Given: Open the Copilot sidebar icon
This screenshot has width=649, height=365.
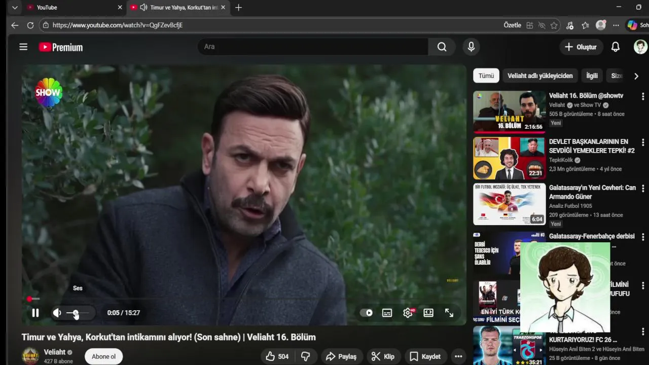Looking at the screenshot, I should coord(632,25).
